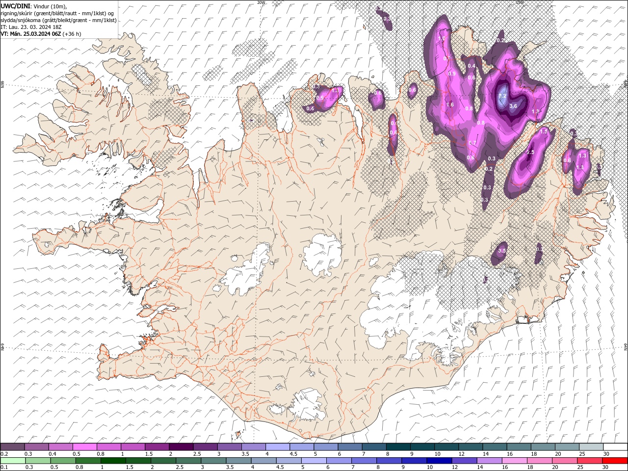Select rain legend swatch between 16 and 18
The height and width of the screenshot is (471, 628).
coord(515,460)
